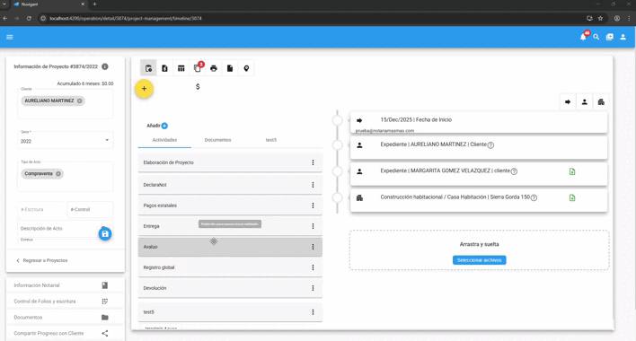Image resolution: width=636 pixels, height=341 pixels.
Task: Click the dollar sign icon
Action: pyautogui.click(x=198, y=87)
